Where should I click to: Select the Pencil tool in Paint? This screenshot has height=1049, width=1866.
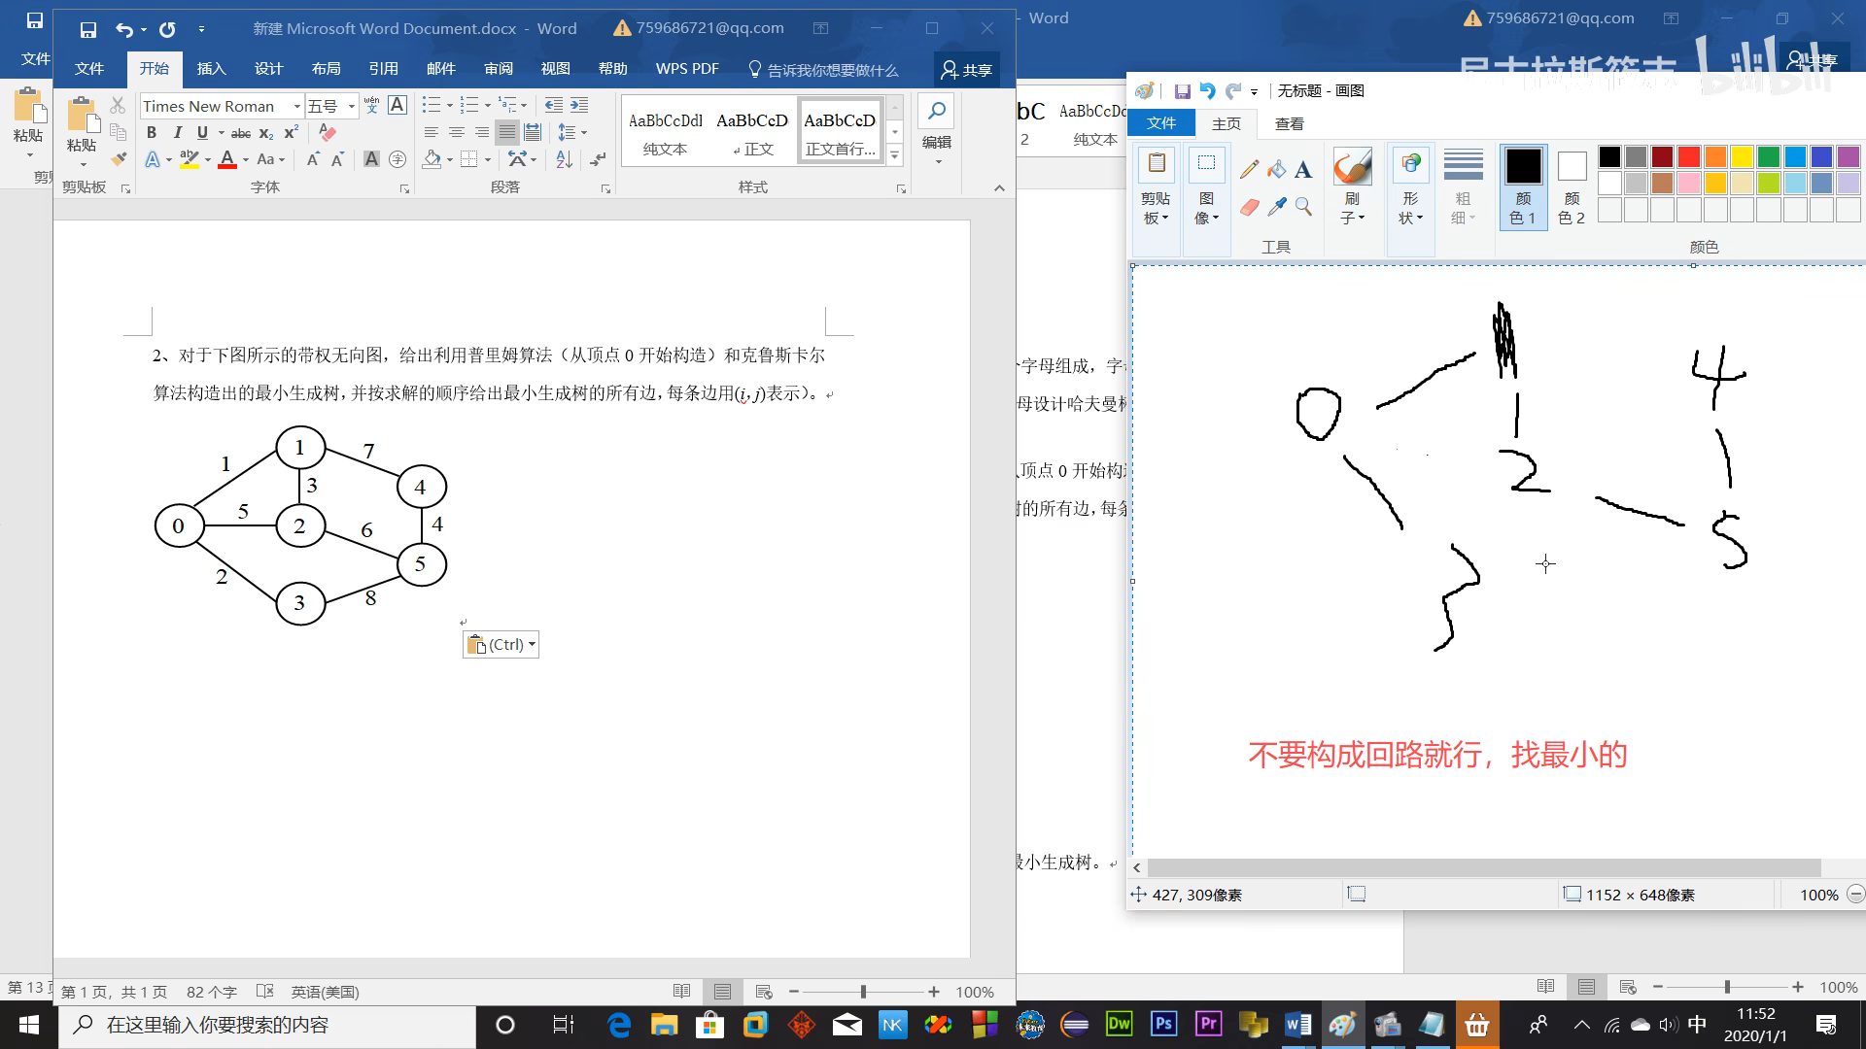(1250, 170)
